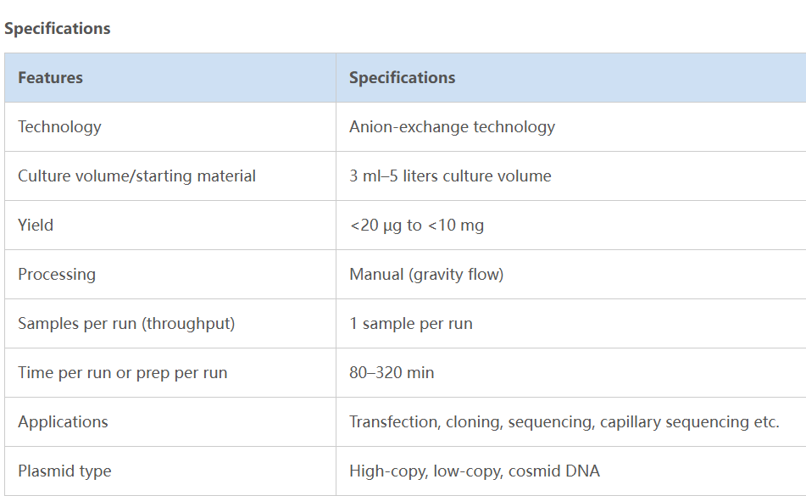Viewport: 806px width, 496px height.
Task: Click the High-copy, low-copy, cosmid DNA cell
Action: (x=474, y=471)
